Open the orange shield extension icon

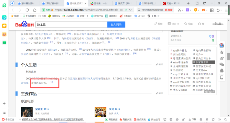click(x=195, y=10)
